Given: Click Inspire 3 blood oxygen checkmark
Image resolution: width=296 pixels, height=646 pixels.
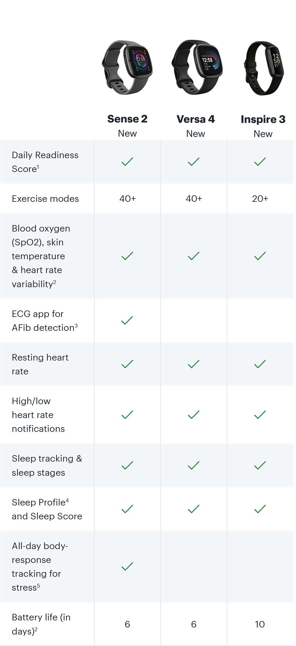Looking at the screenshot, I should [260, 256].
